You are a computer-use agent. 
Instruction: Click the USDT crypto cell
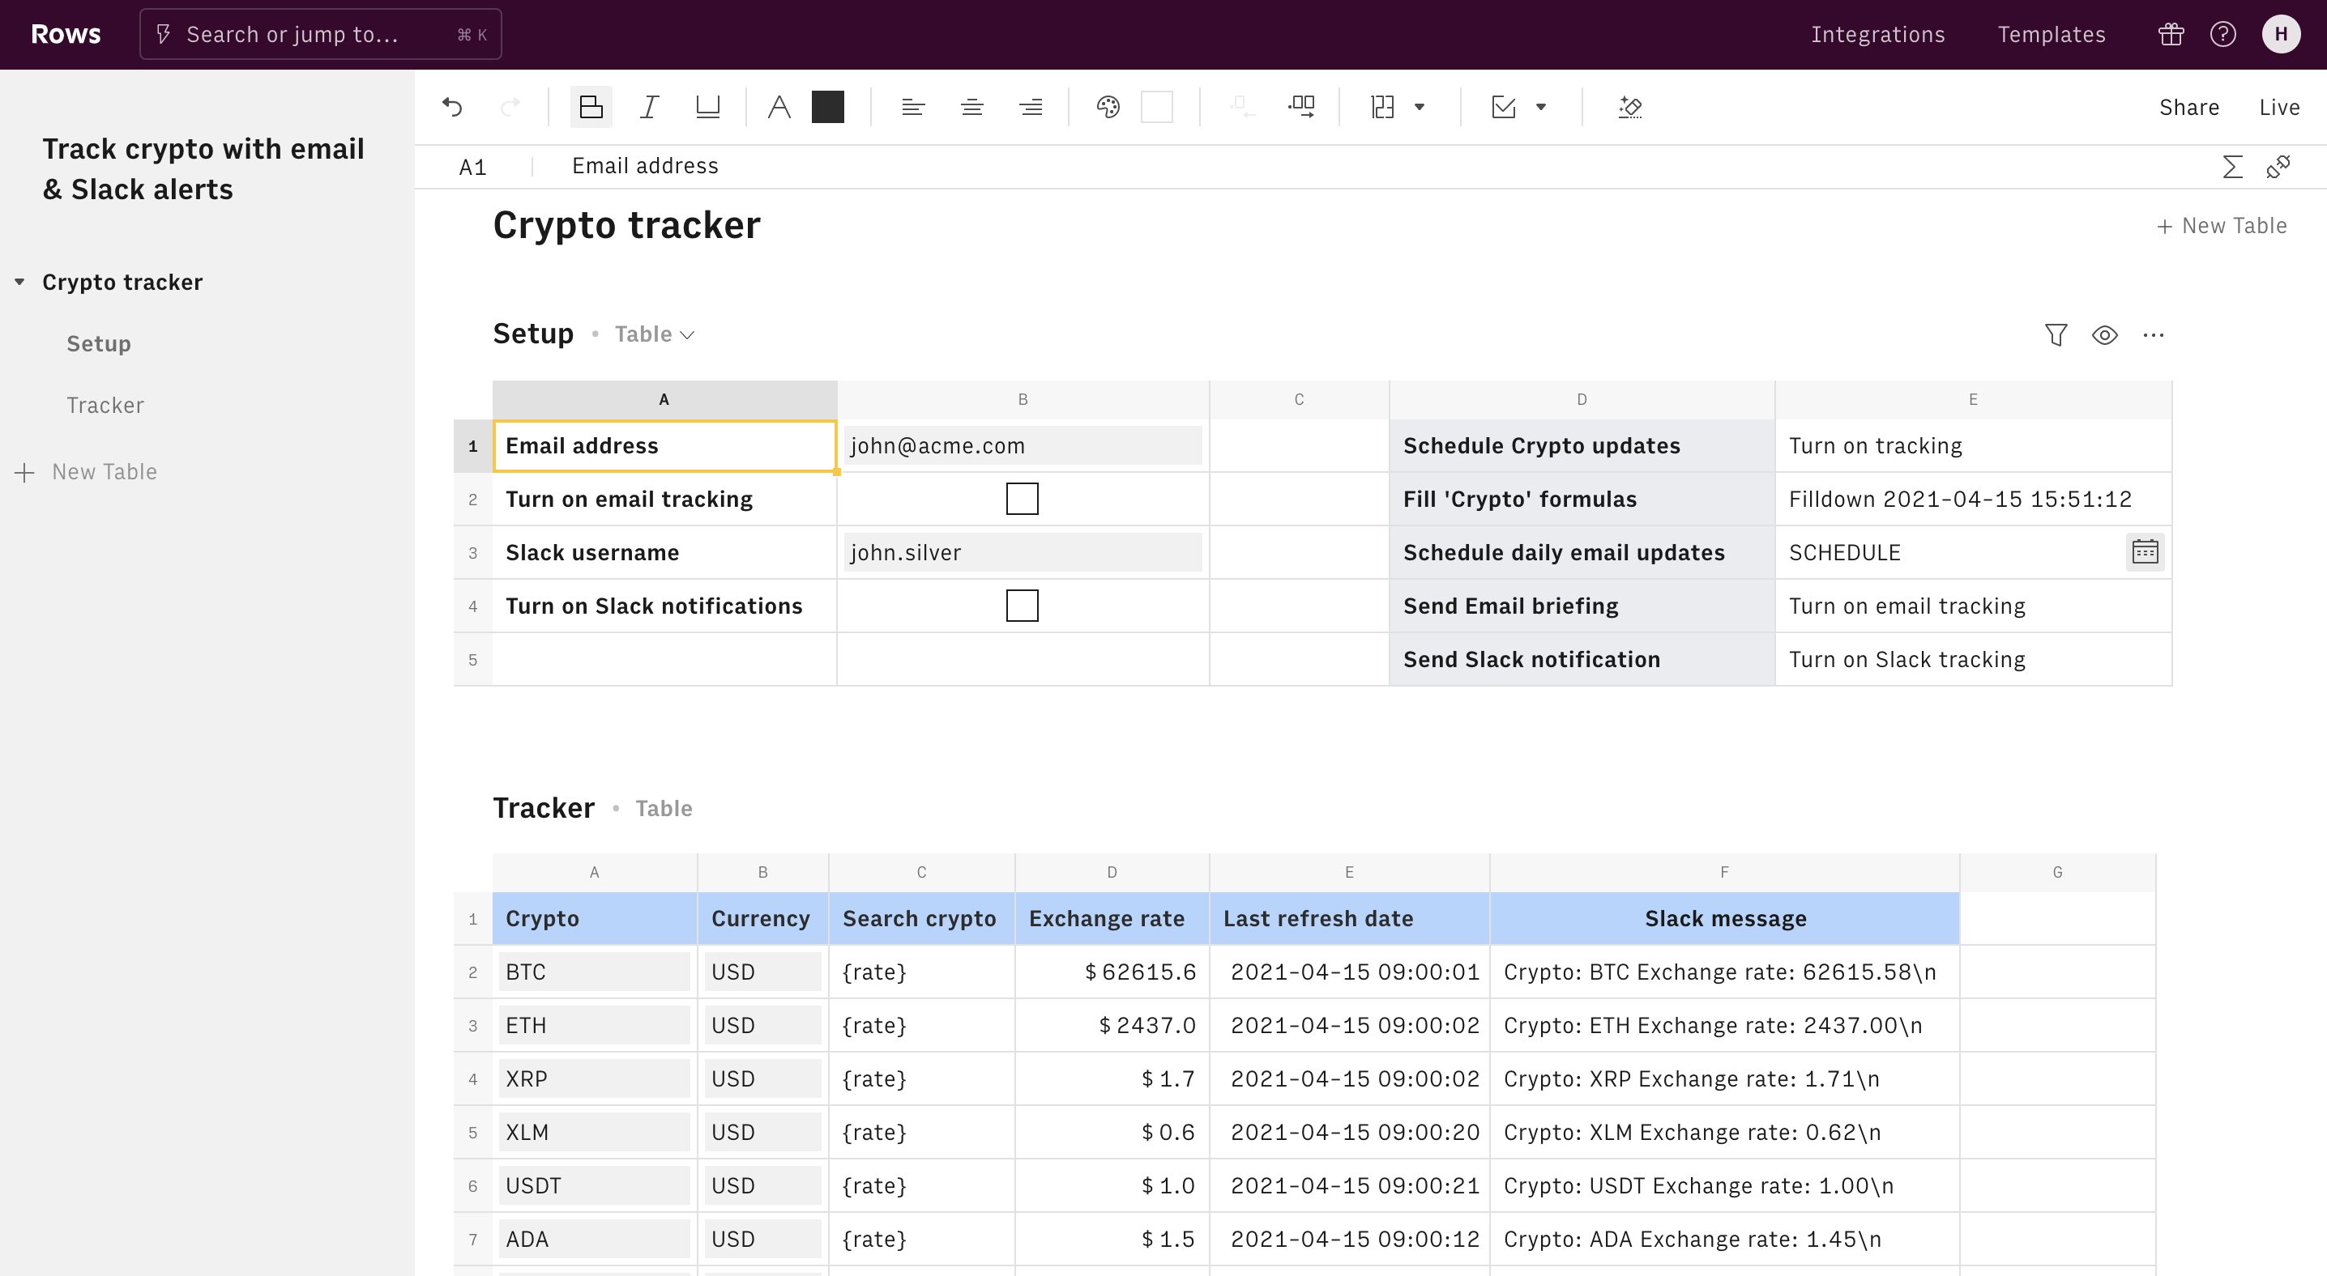point(593,1186)
